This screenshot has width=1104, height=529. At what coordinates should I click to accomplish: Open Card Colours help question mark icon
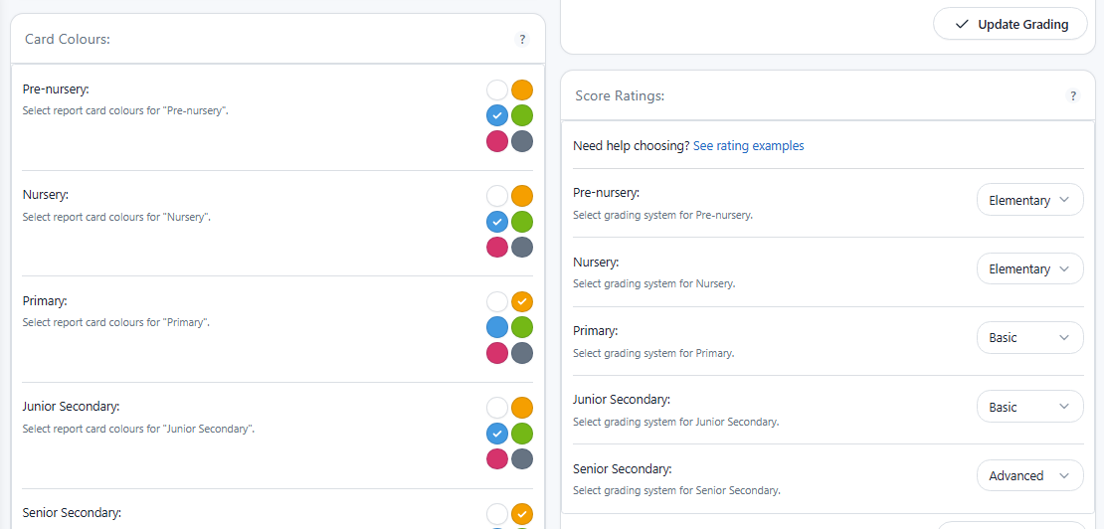pos(522,40)
